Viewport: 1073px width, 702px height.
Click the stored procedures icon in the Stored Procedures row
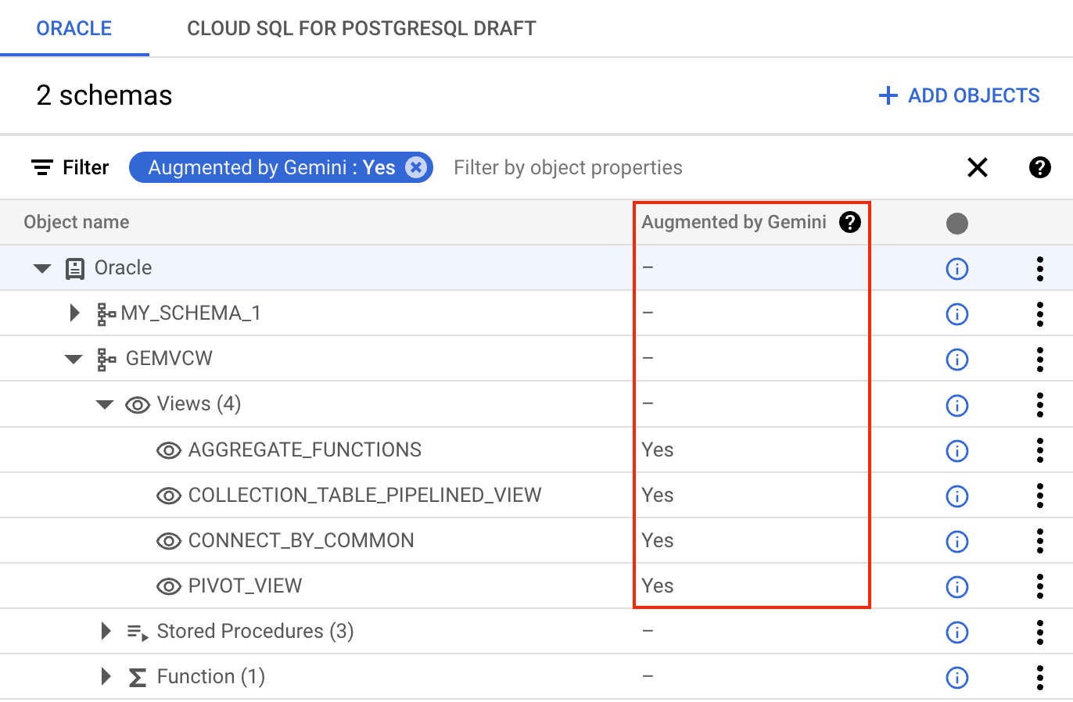(x=137, y=631)
